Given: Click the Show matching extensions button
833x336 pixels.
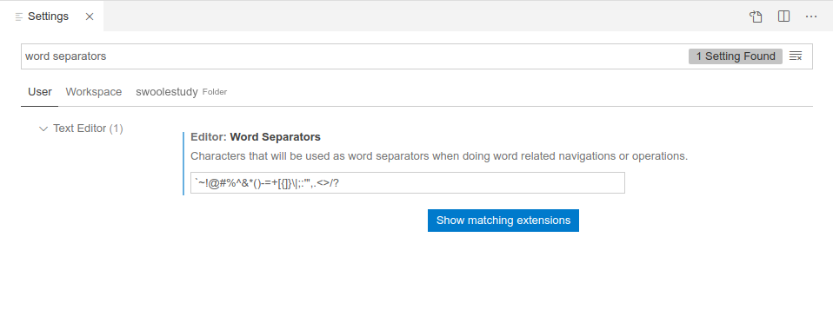Looking at the screenshot, I should click(x=503, y=221).
